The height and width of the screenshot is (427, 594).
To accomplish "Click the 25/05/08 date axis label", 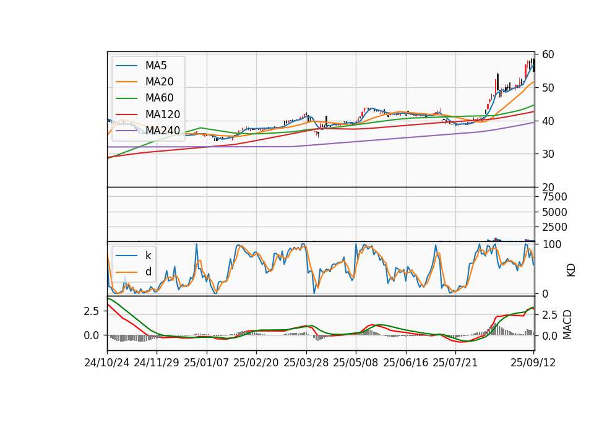I will click(356, 363).
